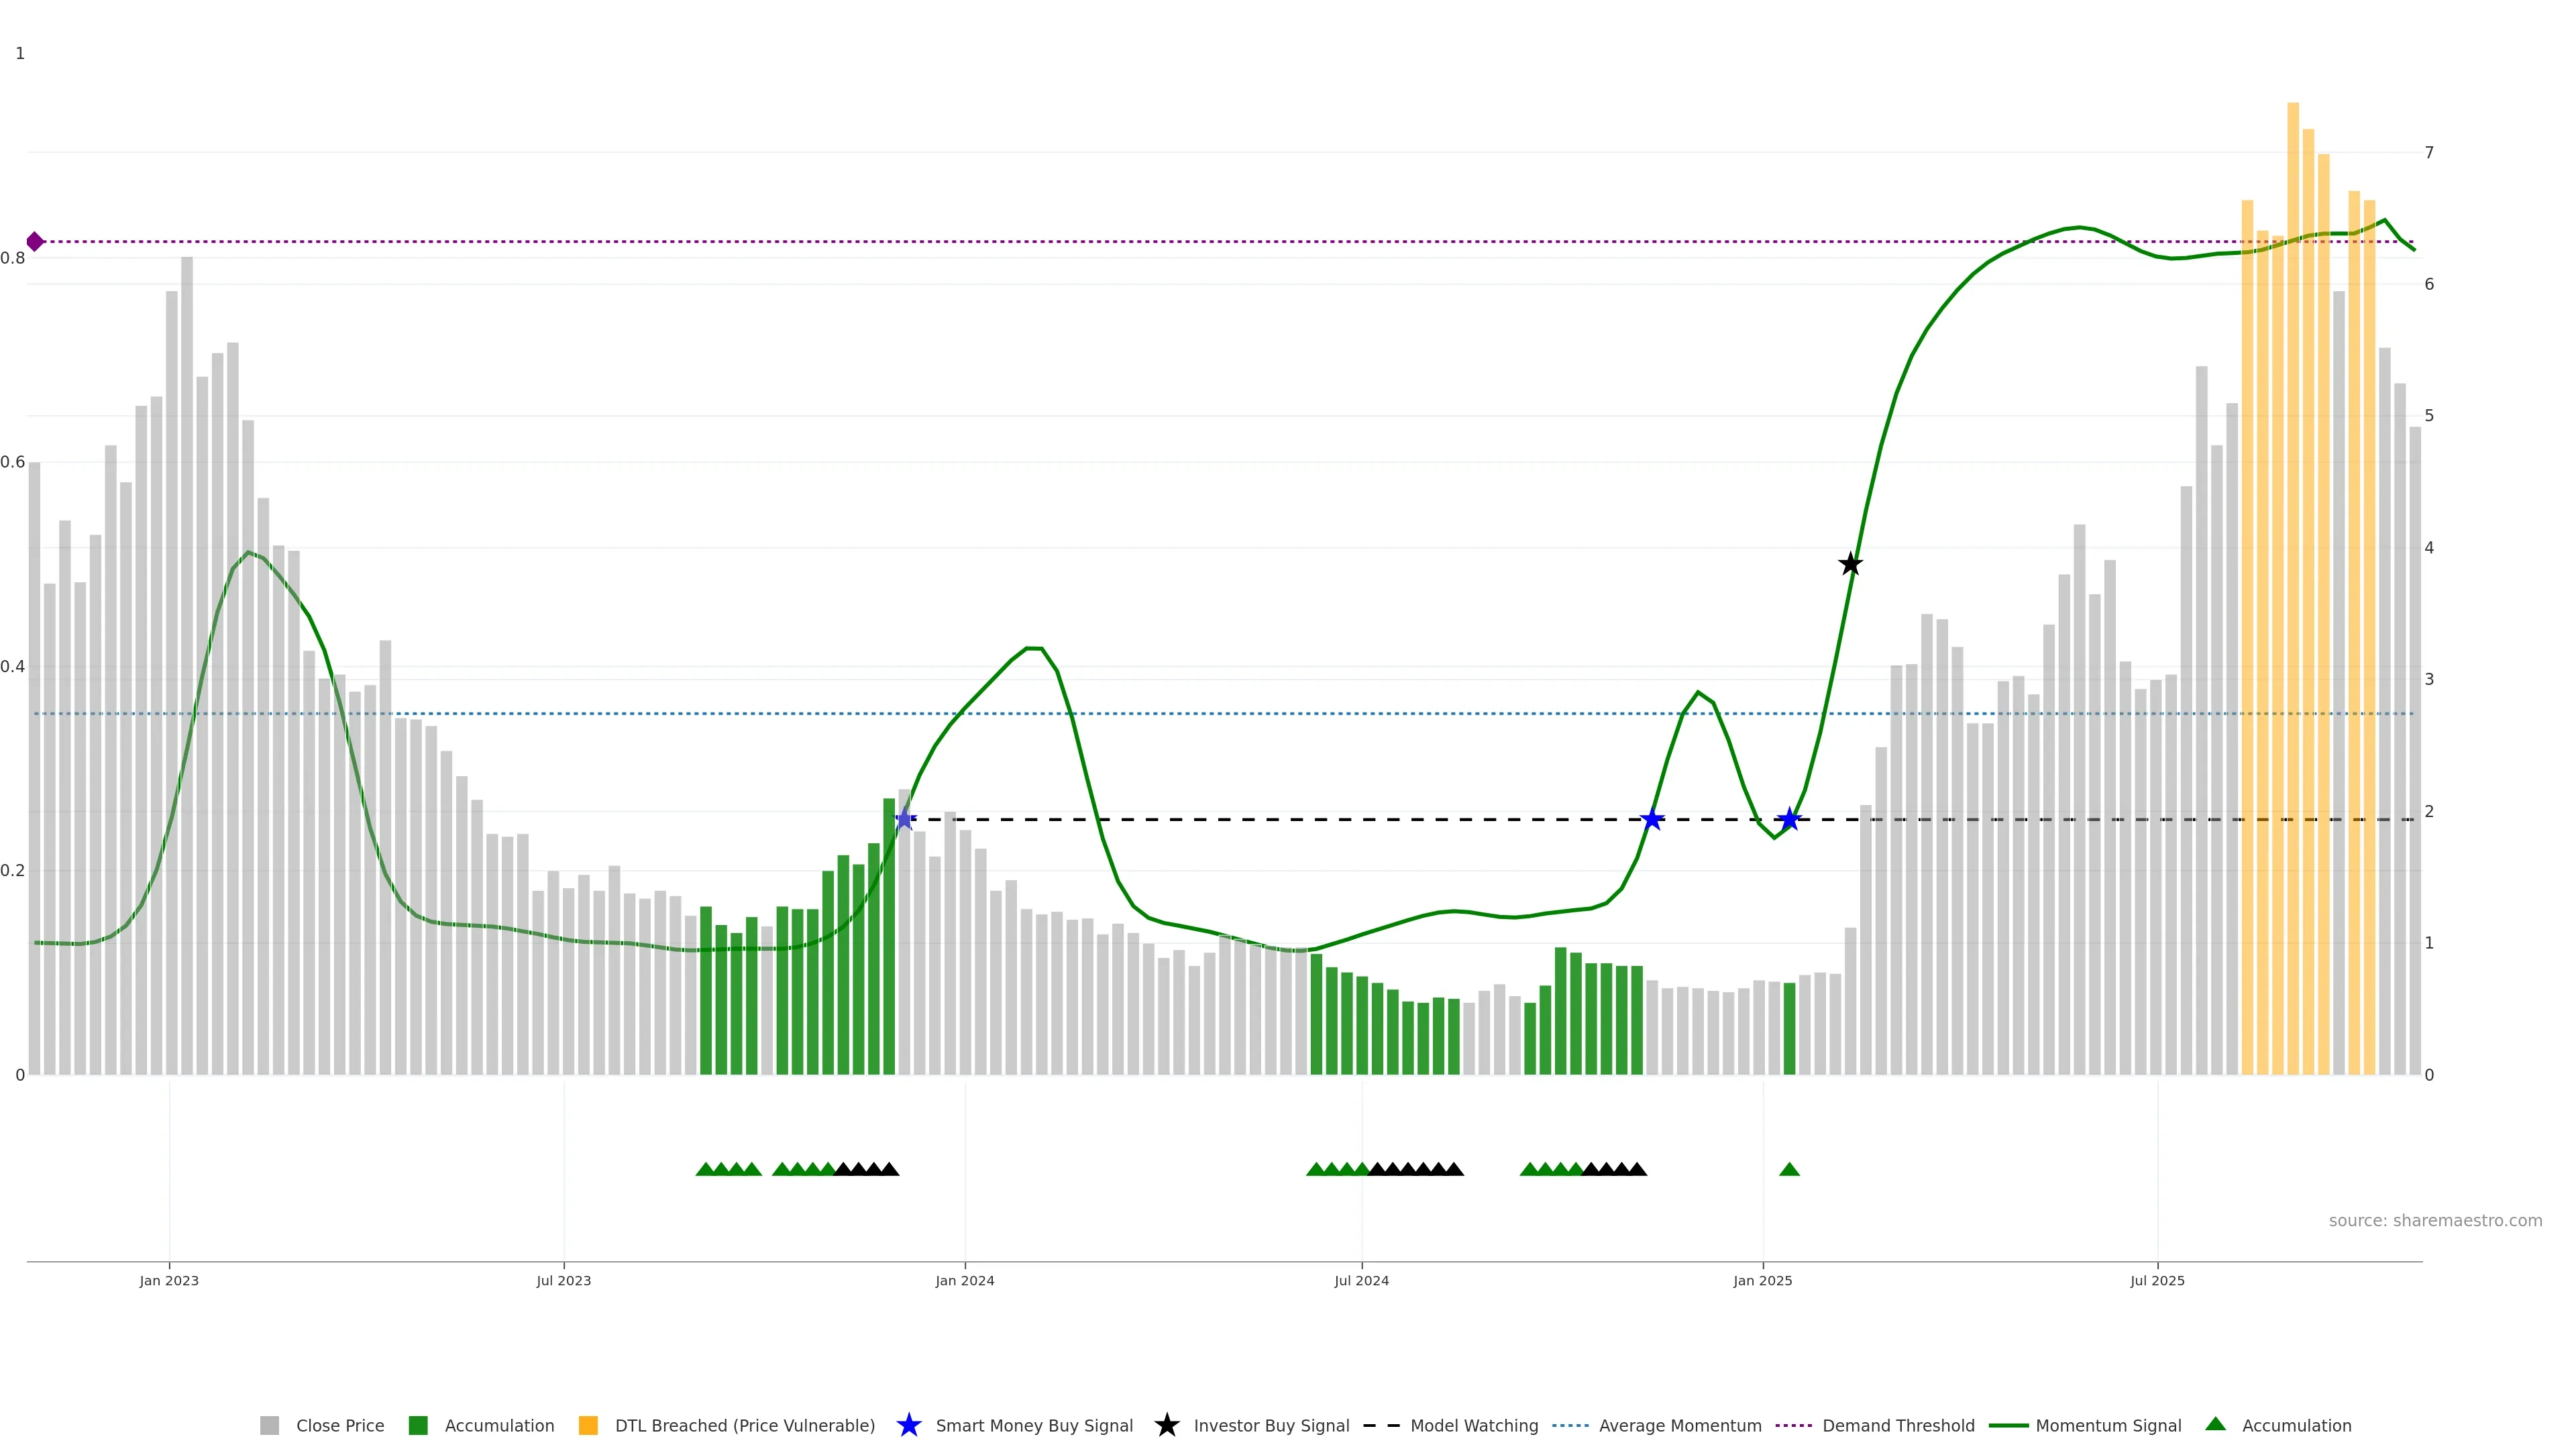Click the green square Accumulation legend swatch
Image resolution: width=2576 pixels, height=1449 pixels.
point(418,1425)
